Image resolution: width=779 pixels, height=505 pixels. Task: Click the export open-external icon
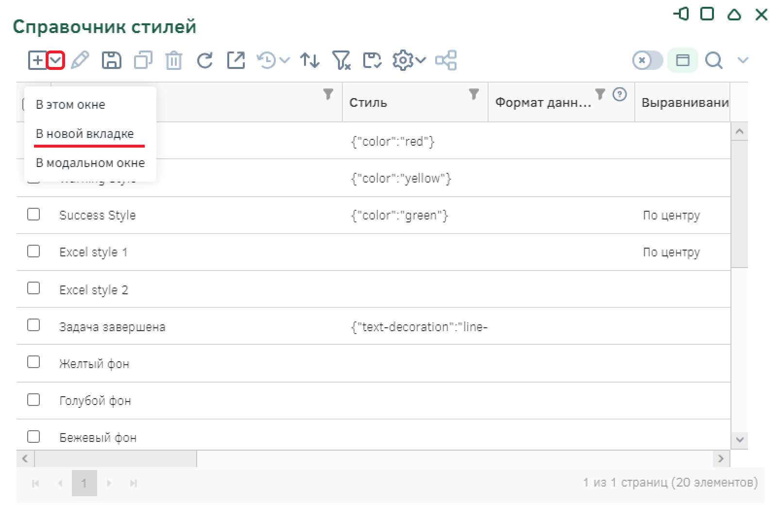[x=236, y=61]
